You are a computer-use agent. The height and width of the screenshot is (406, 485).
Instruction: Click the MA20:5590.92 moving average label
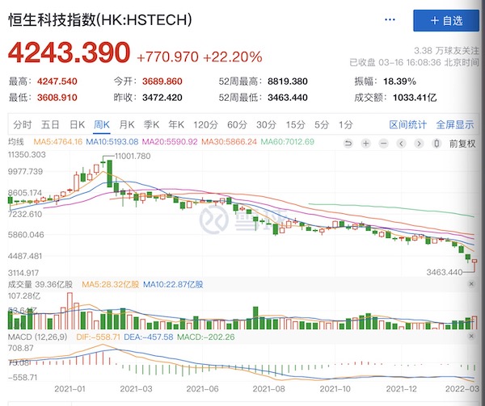click(x=170, y=142)
